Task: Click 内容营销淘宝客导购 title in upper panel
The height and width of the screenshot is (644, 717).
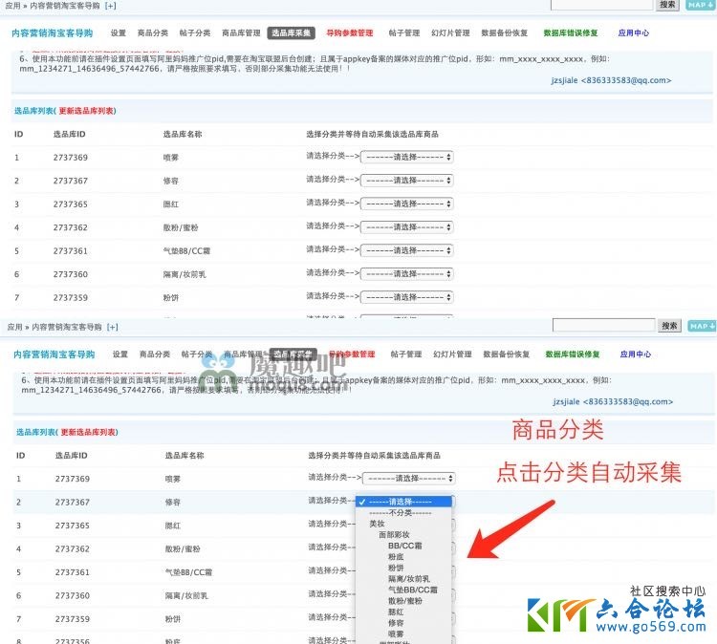Action: [x=53, y=32]
